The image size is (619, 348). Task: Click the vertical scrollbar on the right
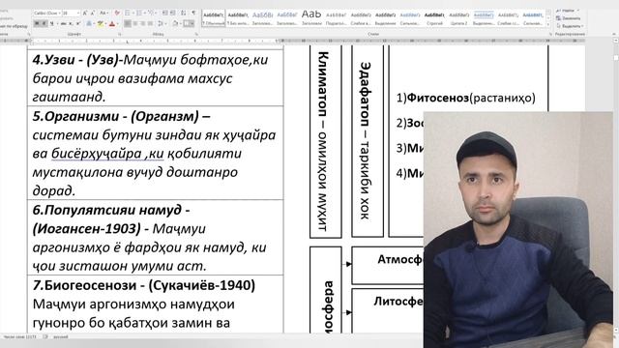(615, 186)
